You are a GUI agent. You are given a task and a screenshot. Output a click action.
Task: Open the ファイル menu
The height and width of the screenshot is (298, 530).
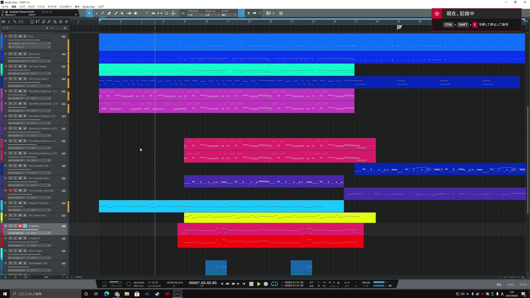[5, 7]
